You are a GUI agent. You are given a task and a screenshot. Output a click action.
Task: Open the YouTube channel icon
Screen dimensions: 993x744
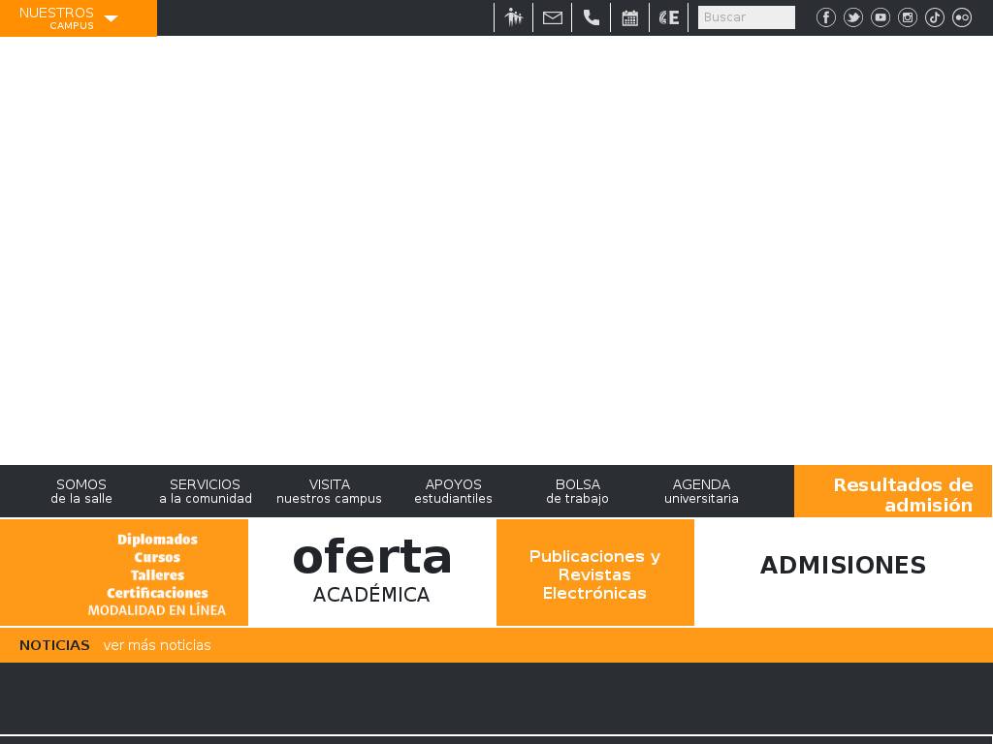tap(881, 17)
